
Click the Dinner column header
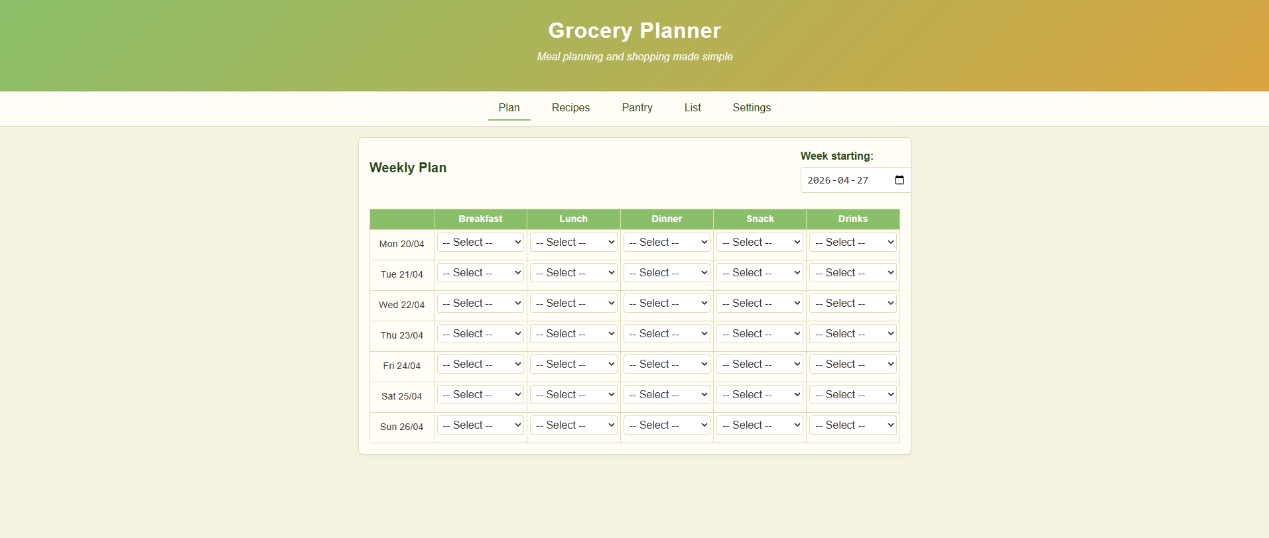pyautogui.click(x=667, y=219)
